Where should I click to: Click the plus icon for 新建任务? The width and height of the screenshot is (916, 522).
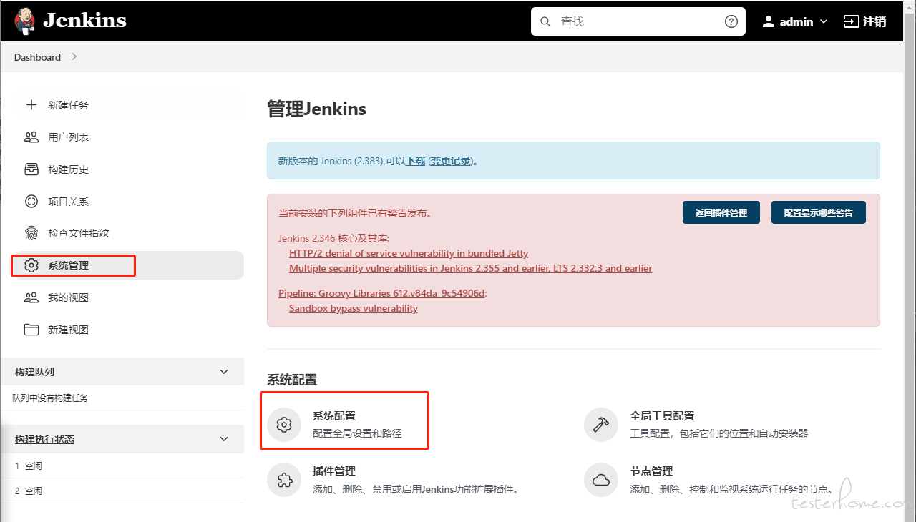click(x=31, y=105)
